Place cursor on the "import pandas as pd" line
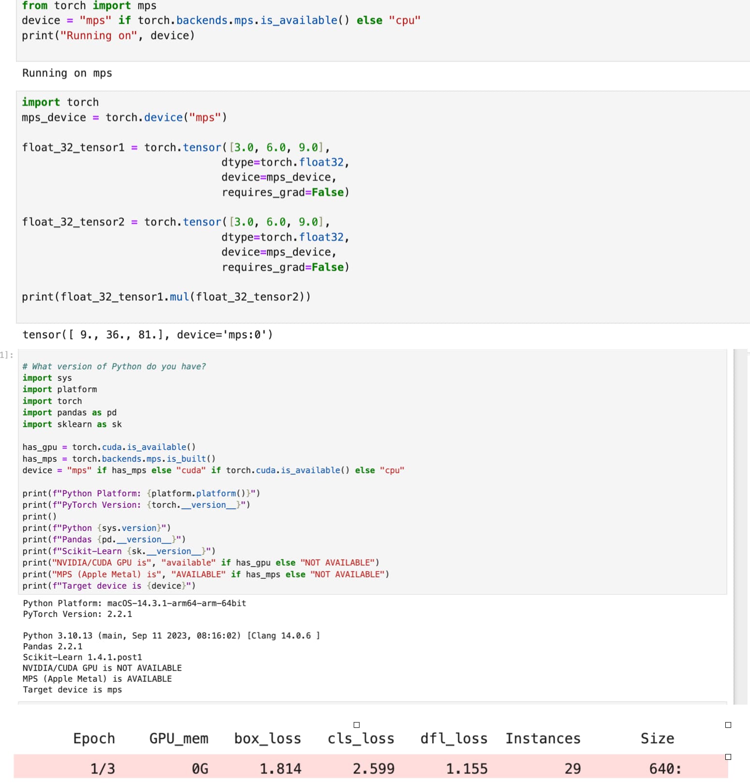Image resolution: width=750 pixels, height=784 pixels. pos(69,412)
